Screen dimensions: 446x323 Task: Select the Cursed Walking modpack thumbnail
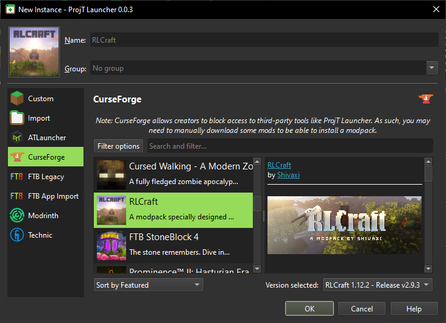click(x=111, y=175)
